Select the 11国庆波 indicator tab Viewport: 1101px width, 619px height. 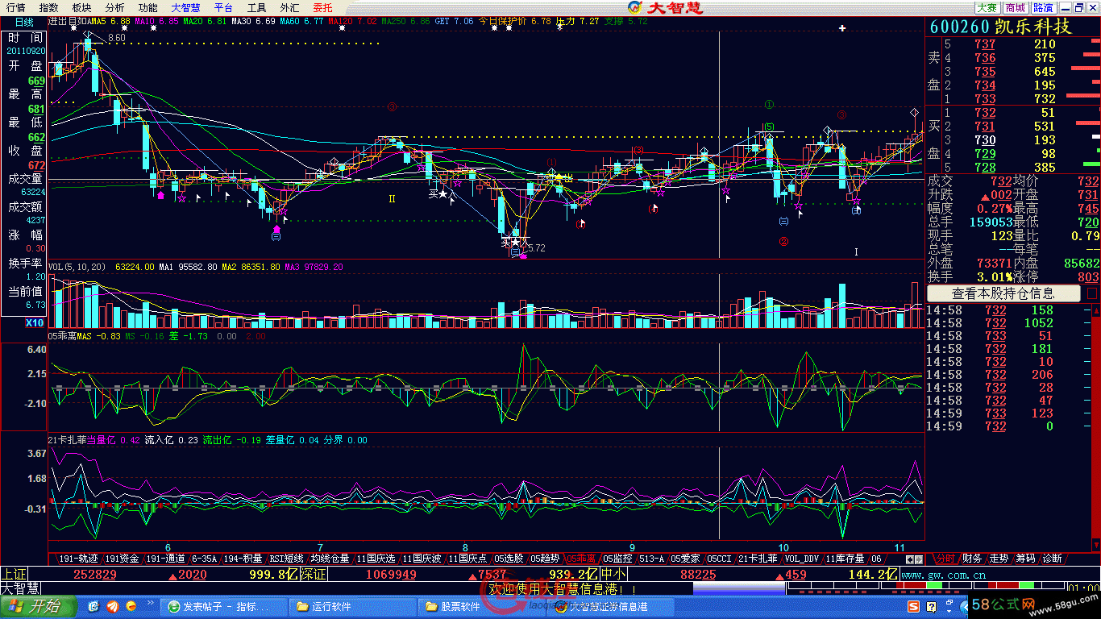click(x=422, y=558)
